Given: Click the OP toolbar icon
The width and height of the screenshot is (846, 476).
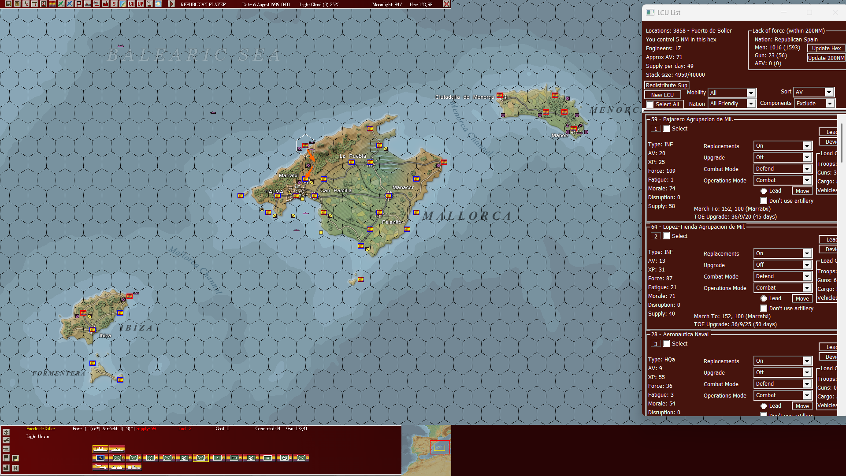Looking at the screenshot, I should (141, 4).
